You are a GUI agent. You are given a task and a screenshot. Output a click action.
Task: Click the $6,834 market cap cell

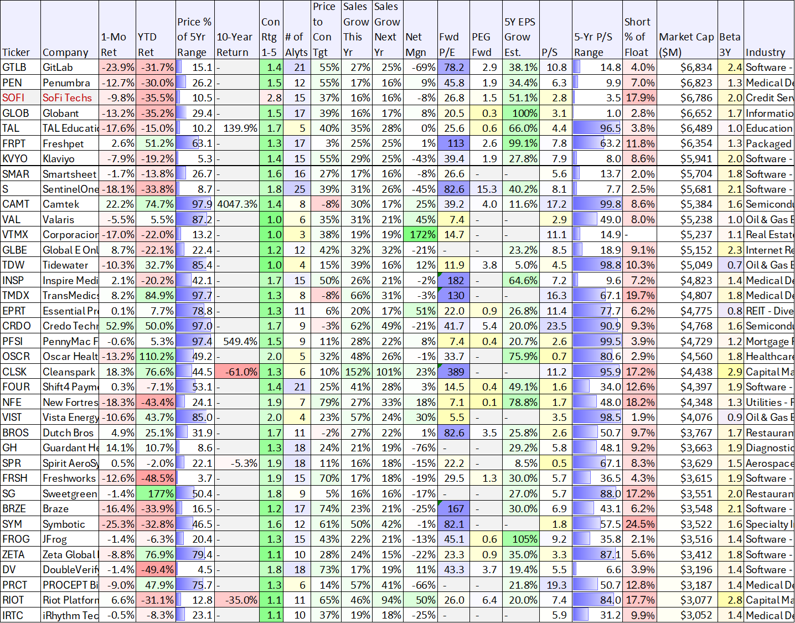point(687,68)
